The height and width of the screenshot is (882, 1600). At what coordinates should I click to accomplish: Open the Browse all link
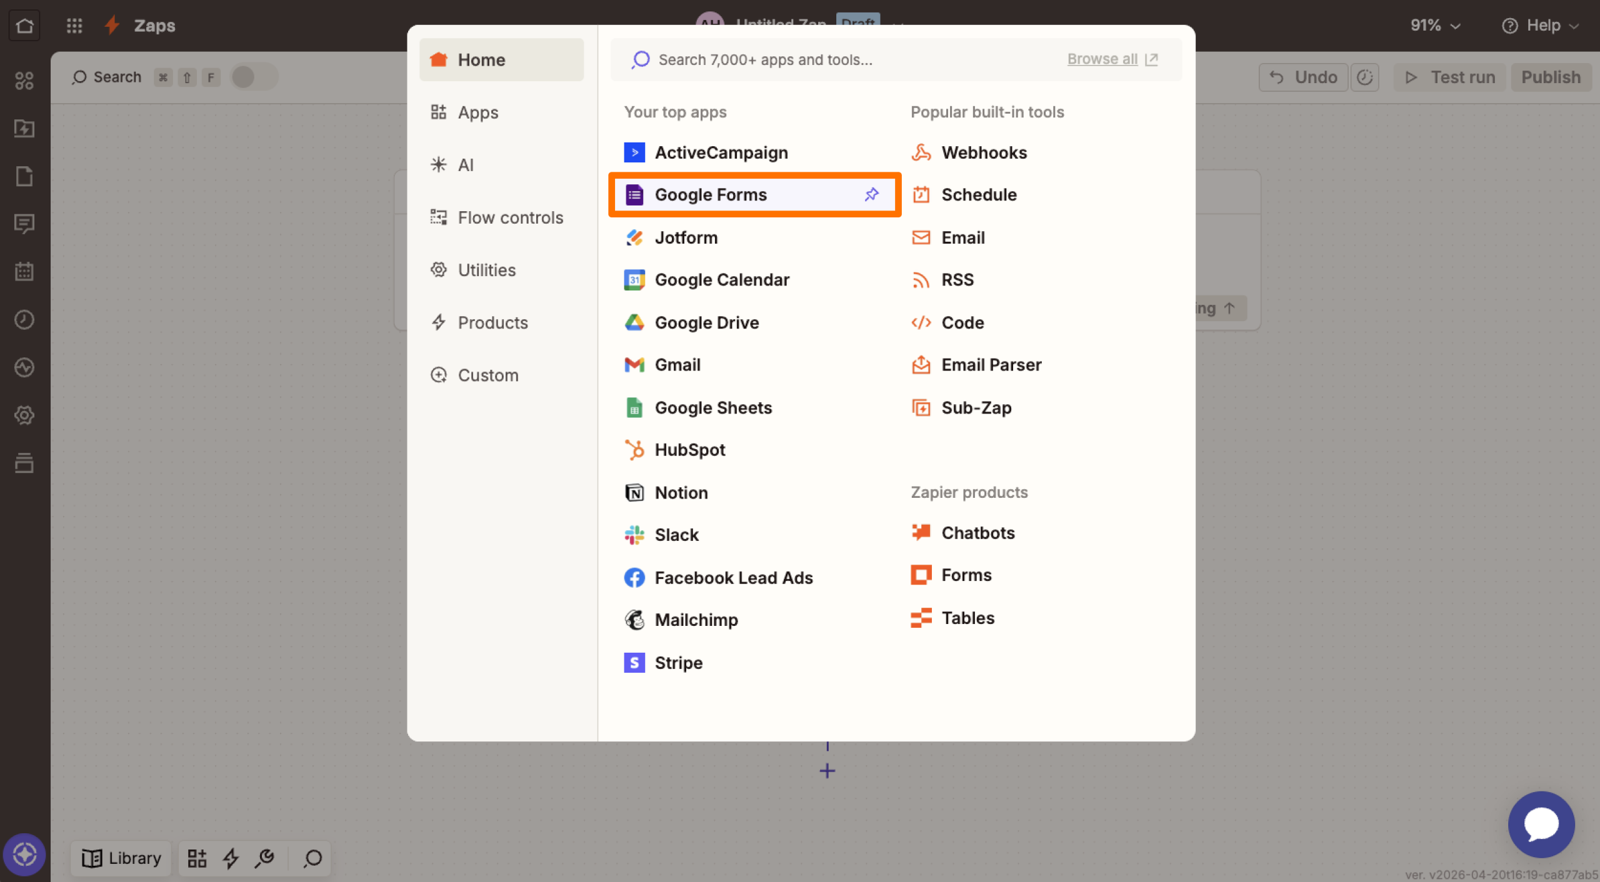tap(1102, 59)
